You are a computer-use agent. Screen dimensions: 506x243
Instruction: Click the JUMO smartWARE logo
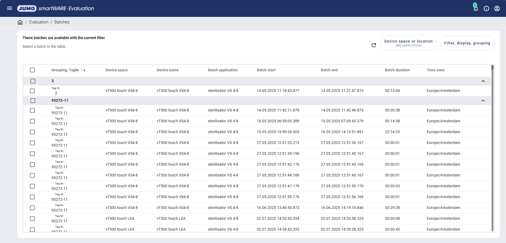click(55, 8)
